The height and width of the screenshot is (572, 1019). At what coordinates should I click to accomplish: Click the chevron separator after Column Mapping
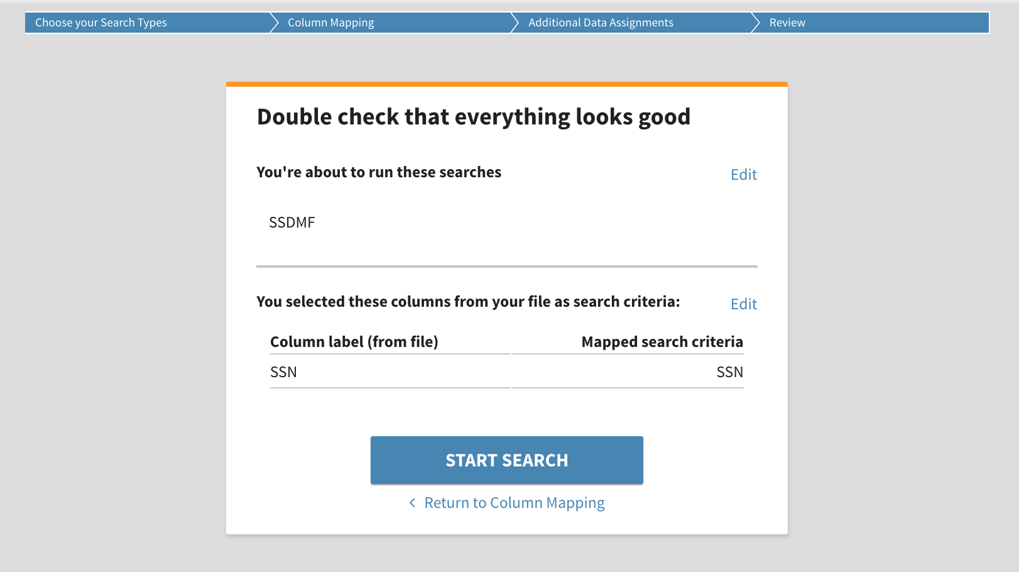[511, 22]
